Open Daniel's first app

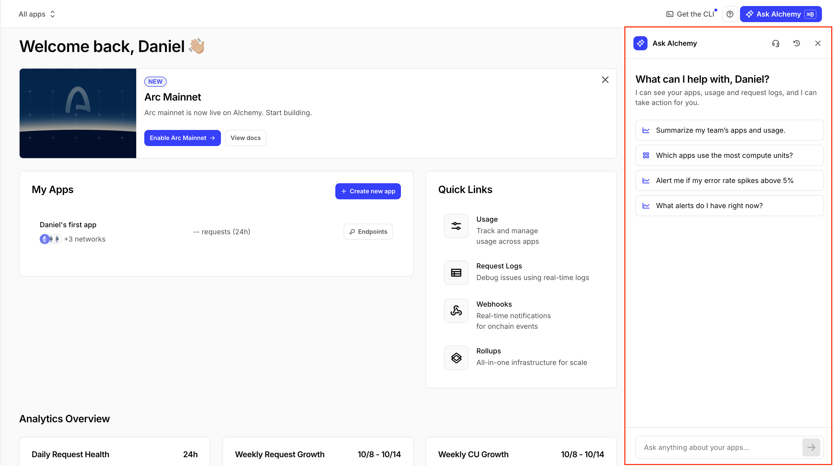click(68, 225)
